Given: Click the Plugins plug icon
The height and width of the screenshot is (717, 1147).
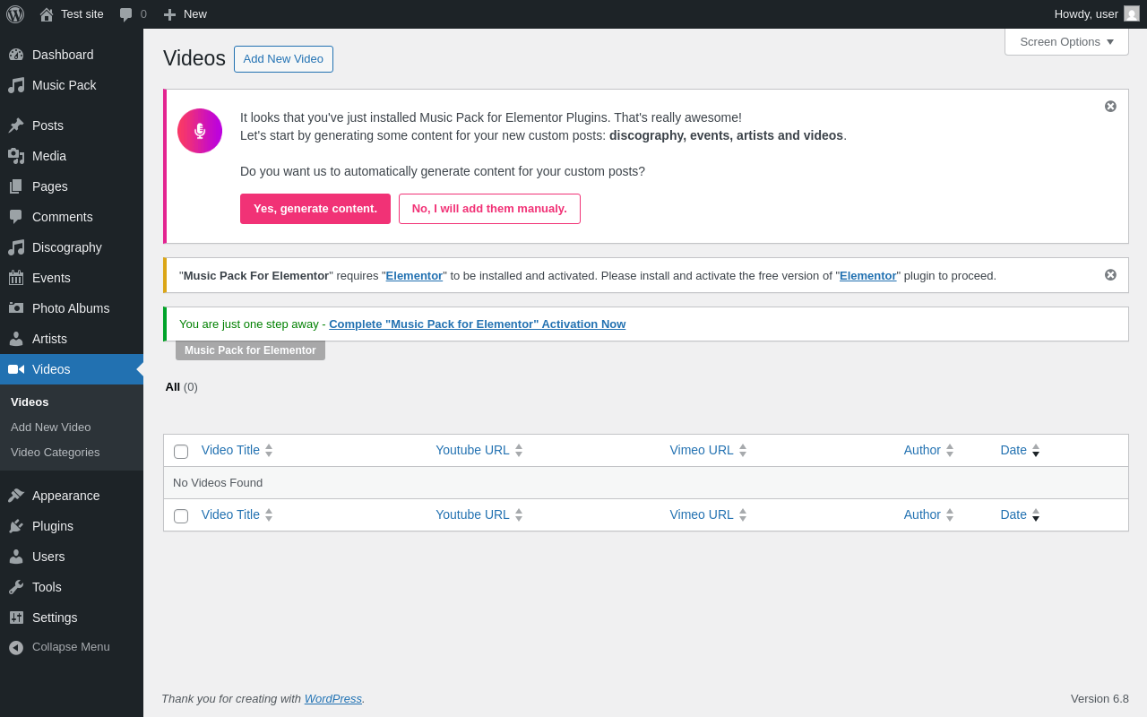Looking at the screenshot, I should pos(16,526).
